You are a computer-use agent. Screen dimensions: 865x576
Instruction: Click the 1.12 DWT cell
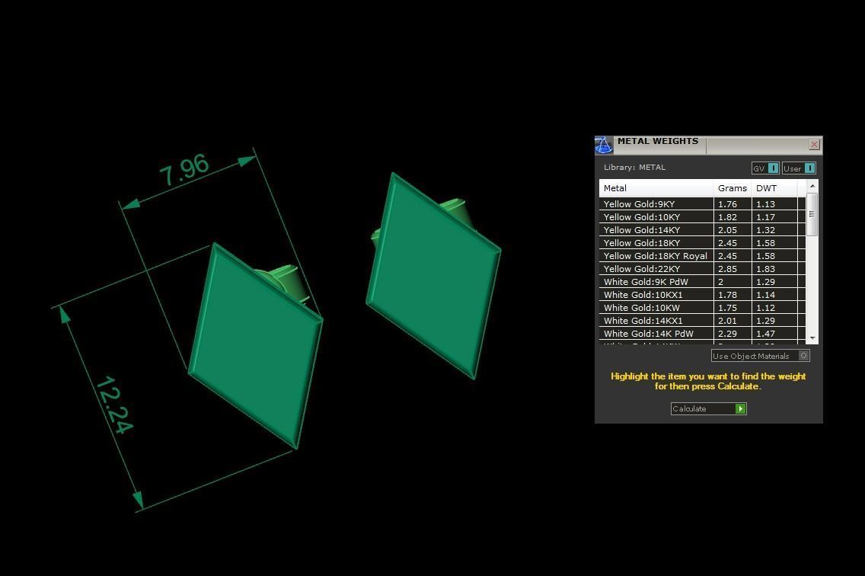point(774,308)
